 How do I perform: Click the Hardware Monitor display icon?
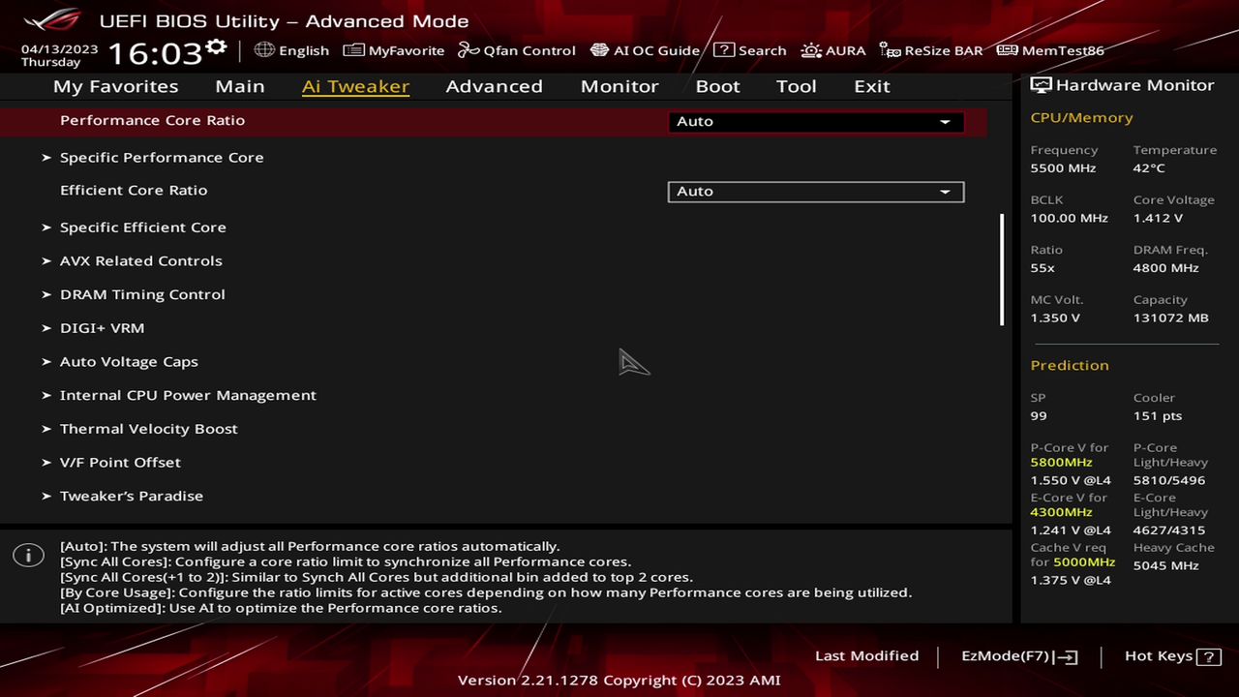point(1041,85)
